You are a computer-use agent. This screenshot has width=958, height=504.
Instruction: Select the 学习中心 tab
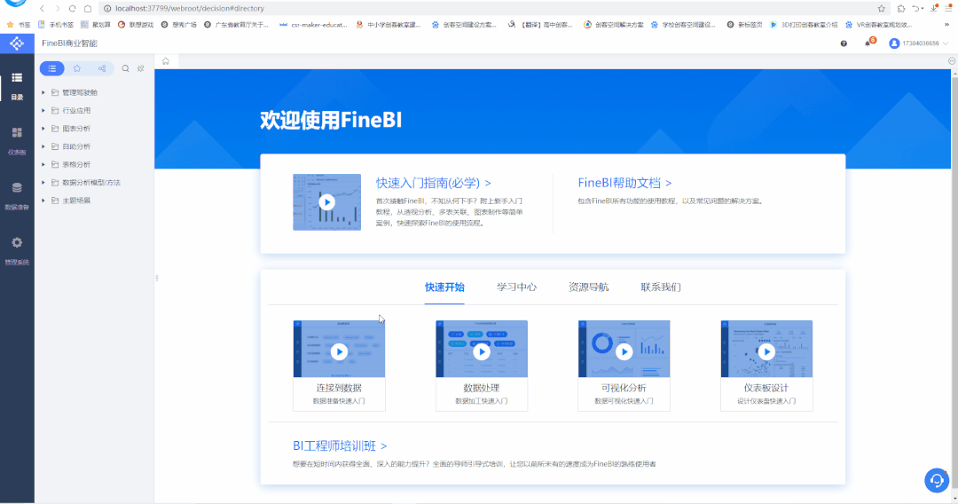point(516,287)
